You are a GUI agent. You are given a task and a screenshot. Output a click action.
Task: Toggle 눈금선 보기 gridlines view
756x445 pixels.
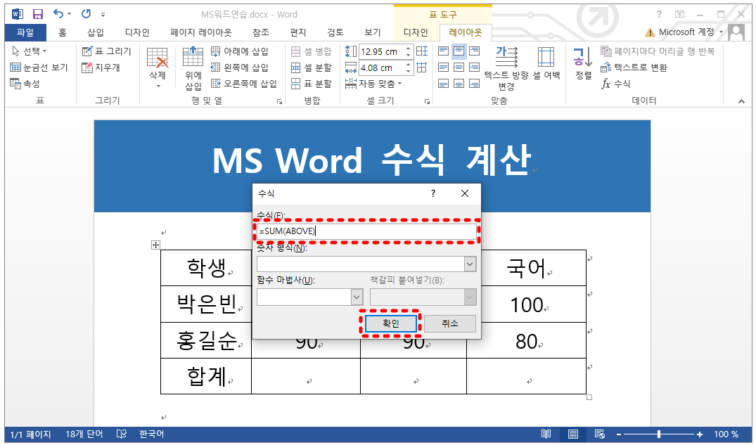(x=39, y=67)
